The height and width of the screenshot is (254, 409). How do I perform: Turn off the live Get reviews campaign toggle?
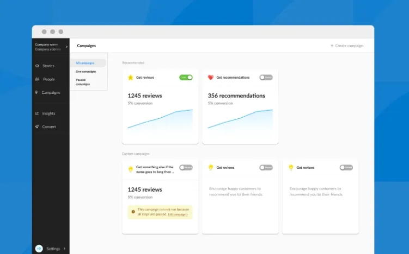[x=186, y=78]
